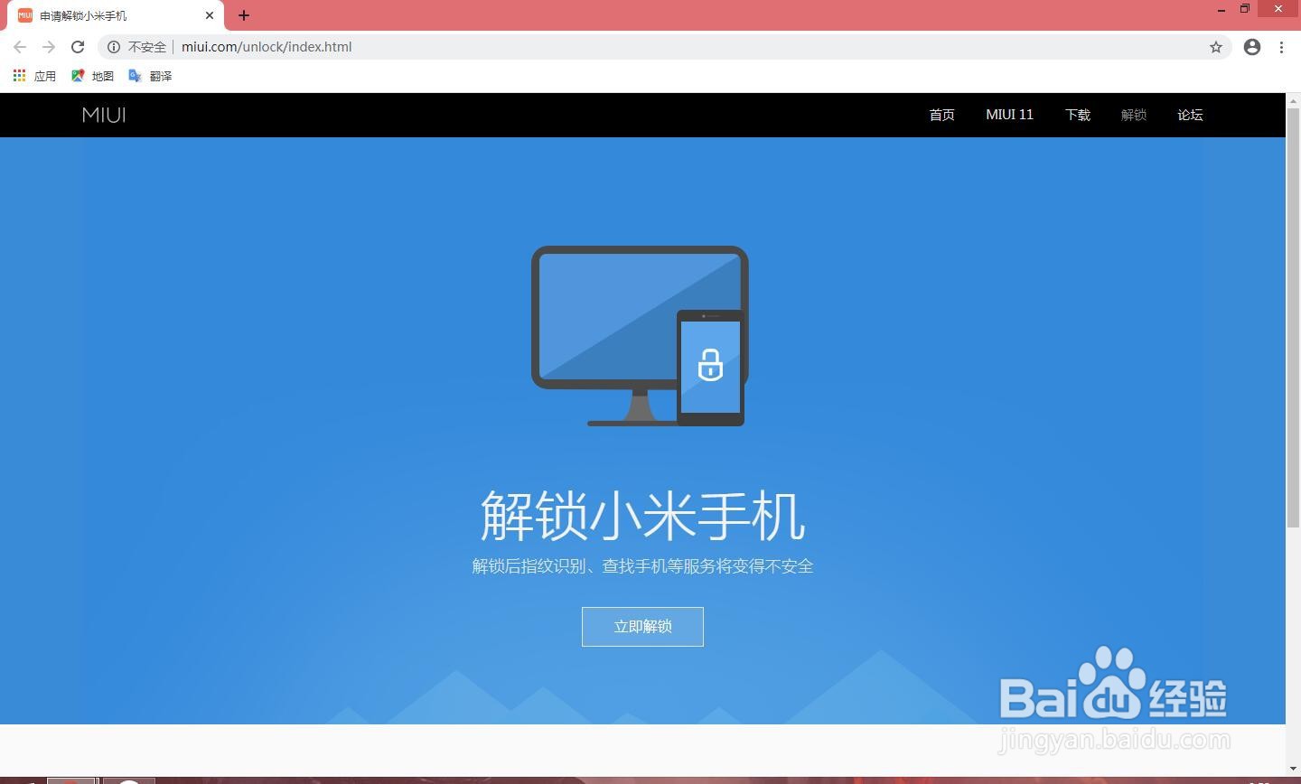
Task: Click the lock icon on the phone graphic
Action: click(710, 365)
